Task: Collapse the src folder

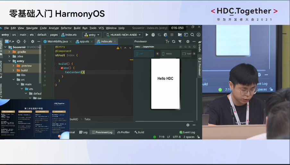Action: pyautogui.click(x=13, y=80)
